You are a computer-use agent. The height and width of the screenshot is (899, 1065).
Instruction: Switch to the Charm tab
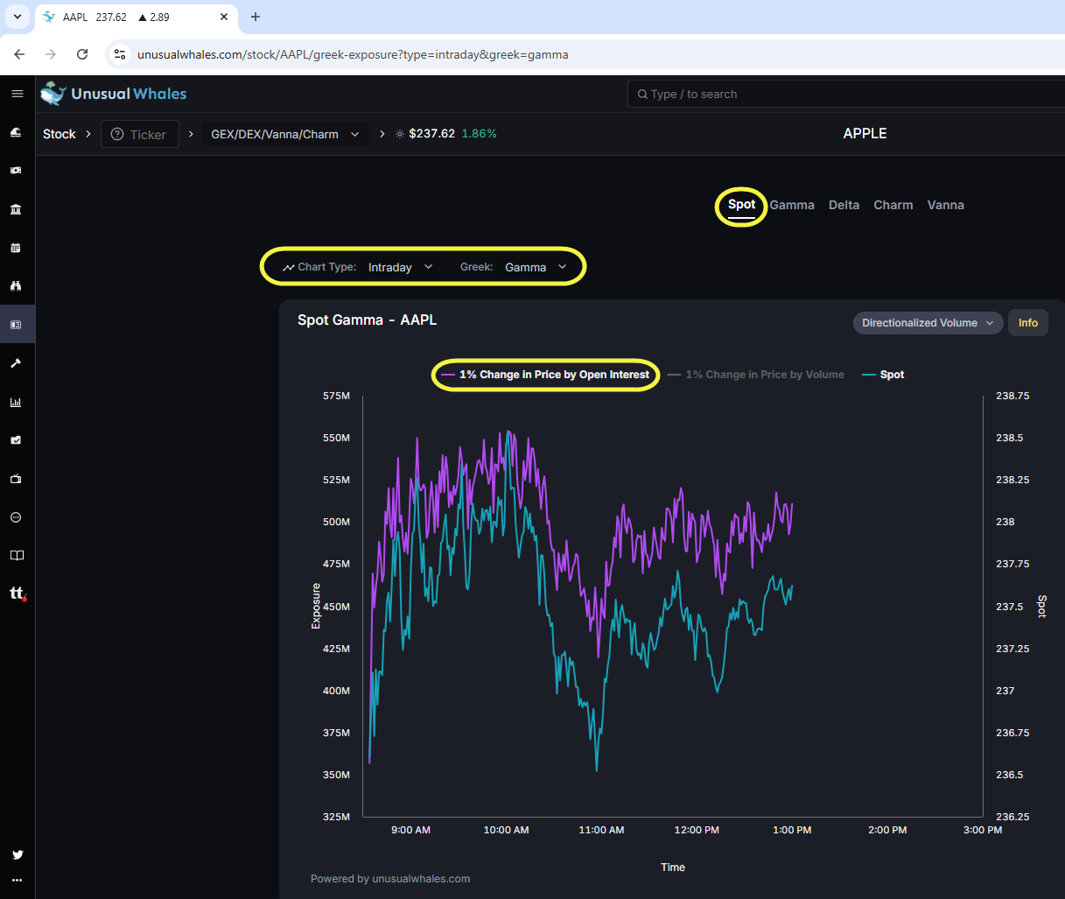[893, 205]
